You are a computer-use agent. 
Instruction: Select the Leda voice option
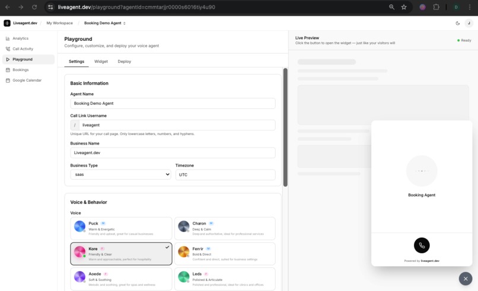click(225, 279)
